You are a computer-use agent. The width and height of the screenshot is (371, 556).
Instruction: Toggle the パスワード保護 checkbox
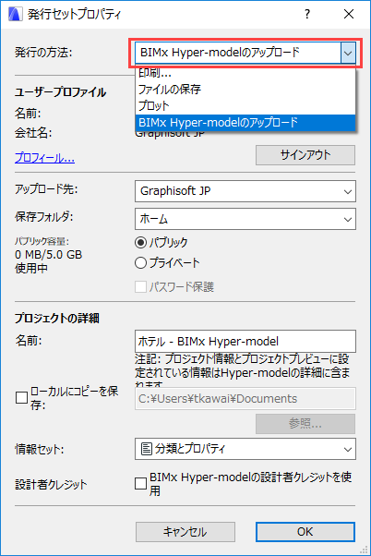pos(140,287)
